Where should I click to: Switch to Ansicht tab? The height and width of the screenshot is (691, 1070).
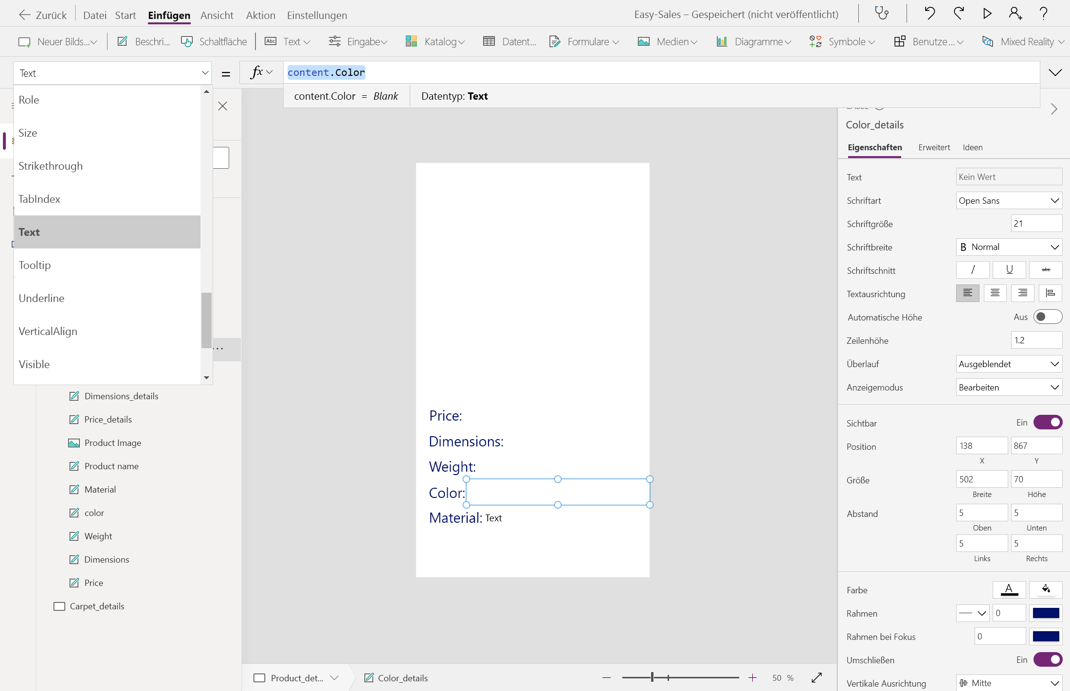[217, 15]
